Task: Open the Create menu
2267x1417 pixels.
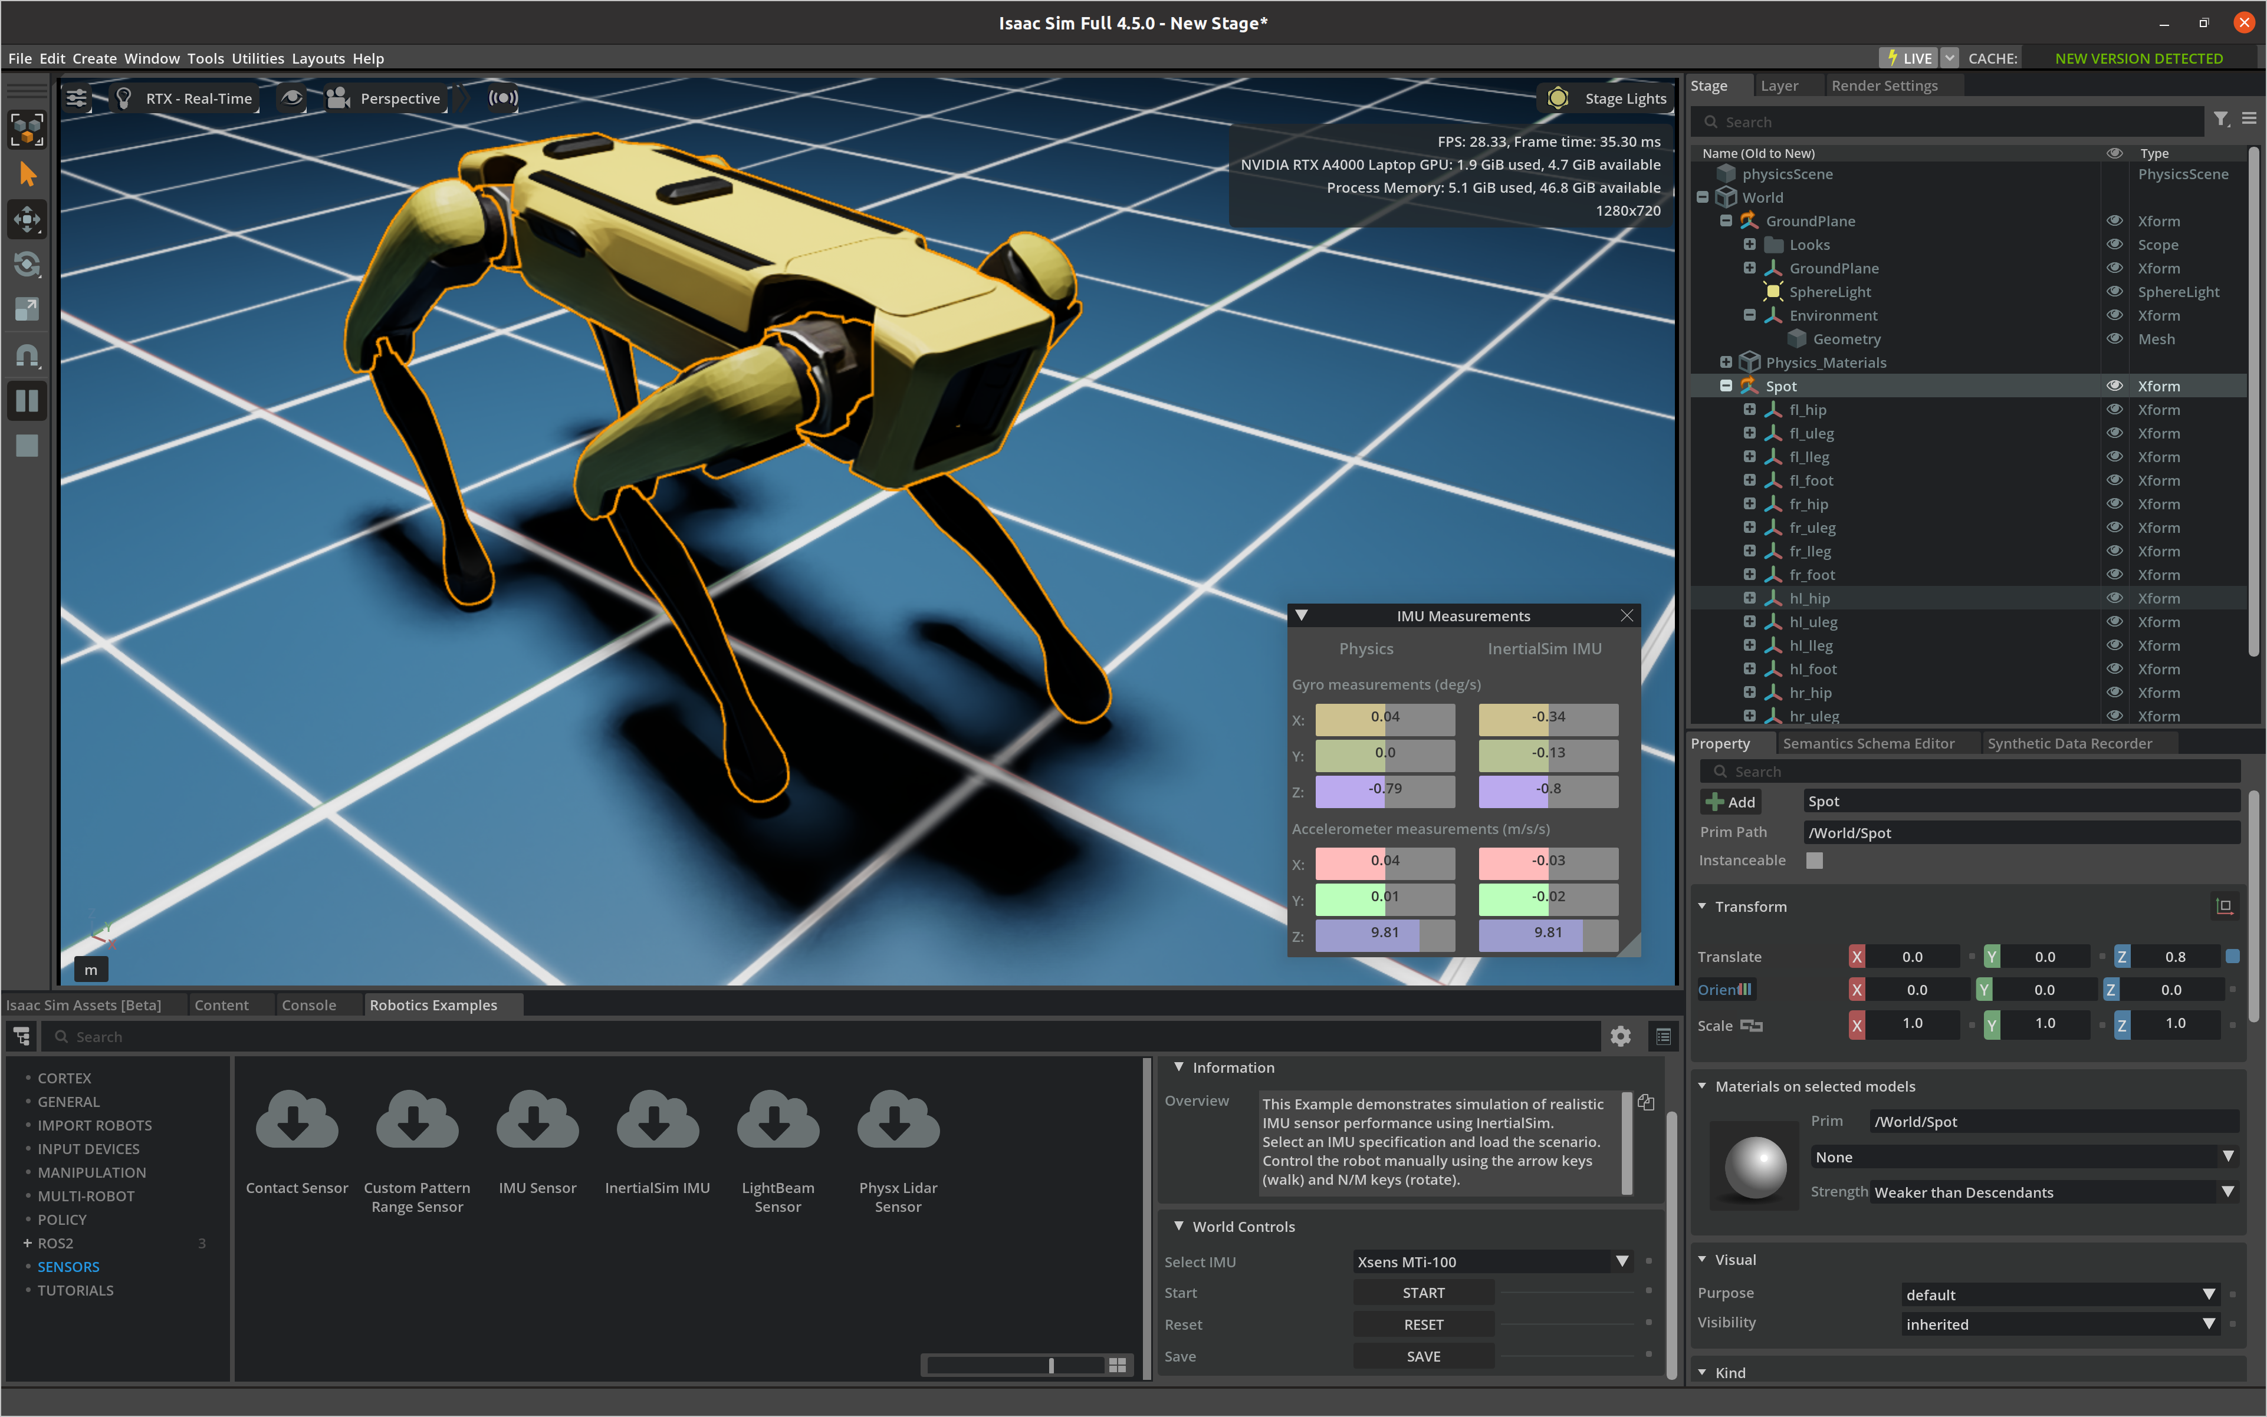Action: click(x=95, y=58)
